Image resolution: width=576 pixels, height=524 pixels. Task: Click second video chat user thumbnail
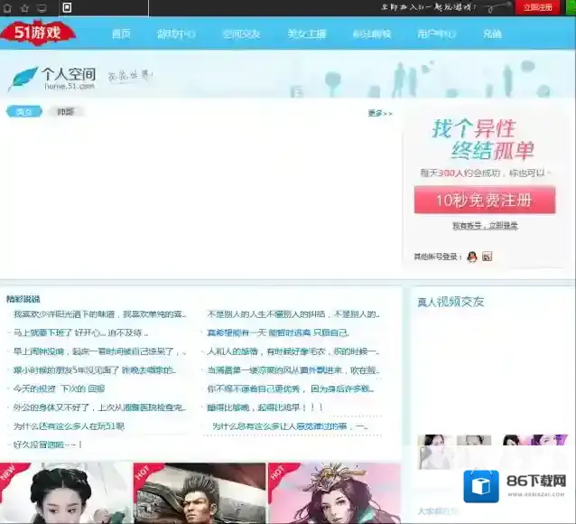(x=474, y=452)
